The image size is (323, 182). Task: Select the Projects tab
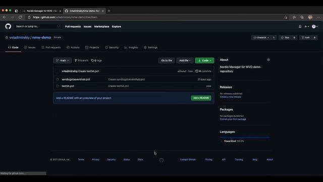click(x=92, y=48)
